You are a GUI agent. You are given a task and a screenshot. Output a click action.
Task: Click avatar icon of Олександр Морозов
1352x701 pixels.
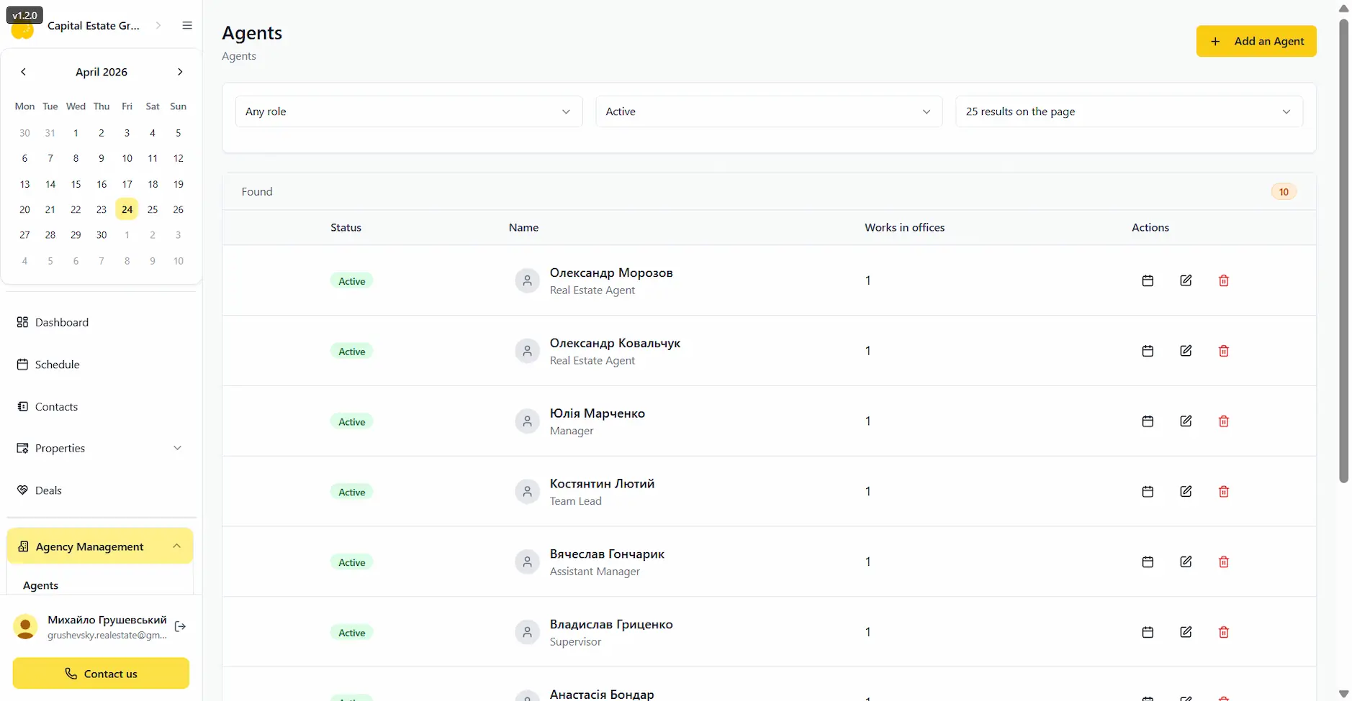click(527, 280)
